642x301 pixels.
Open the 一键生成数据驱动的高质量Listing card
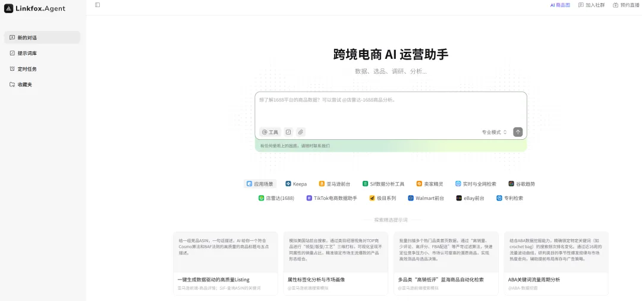point(225,264)
